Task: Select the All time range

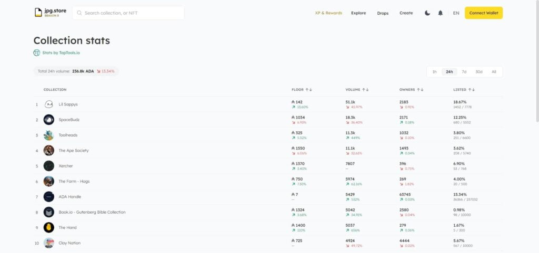Action: pos(494,72)
